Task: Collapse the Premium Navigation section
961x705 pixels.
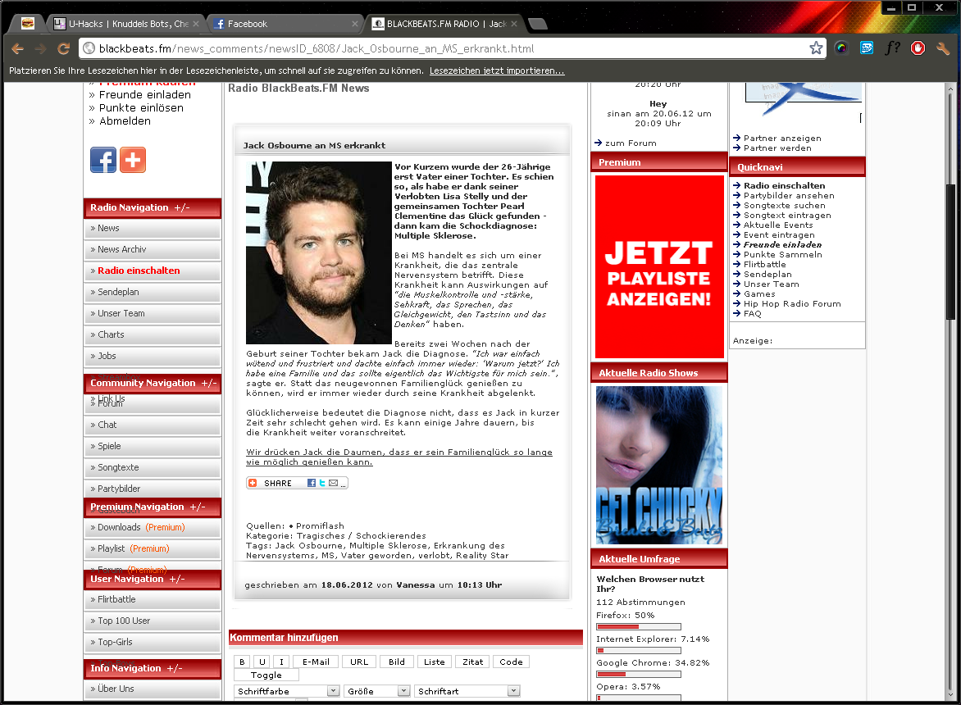Action: coord(198,507)
